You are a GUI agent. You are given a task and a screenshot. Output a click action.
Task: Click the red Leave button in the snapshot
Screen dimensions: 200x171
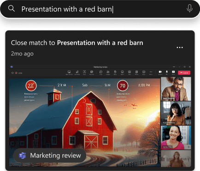pyautogui.click(x=184, y=73)
